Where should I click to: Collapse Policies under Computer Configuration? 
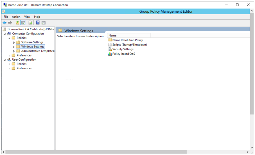9,38
